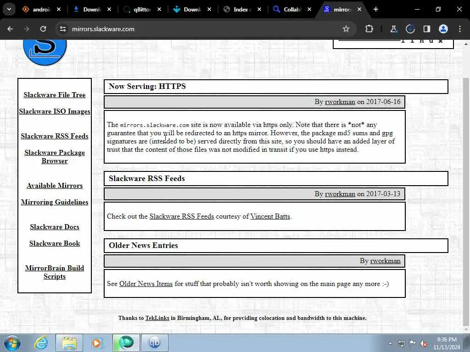The image size is (470, 352).
Task: Click the page vertical scrollbar
Action: pyautogui.click(x=466, y=201)
